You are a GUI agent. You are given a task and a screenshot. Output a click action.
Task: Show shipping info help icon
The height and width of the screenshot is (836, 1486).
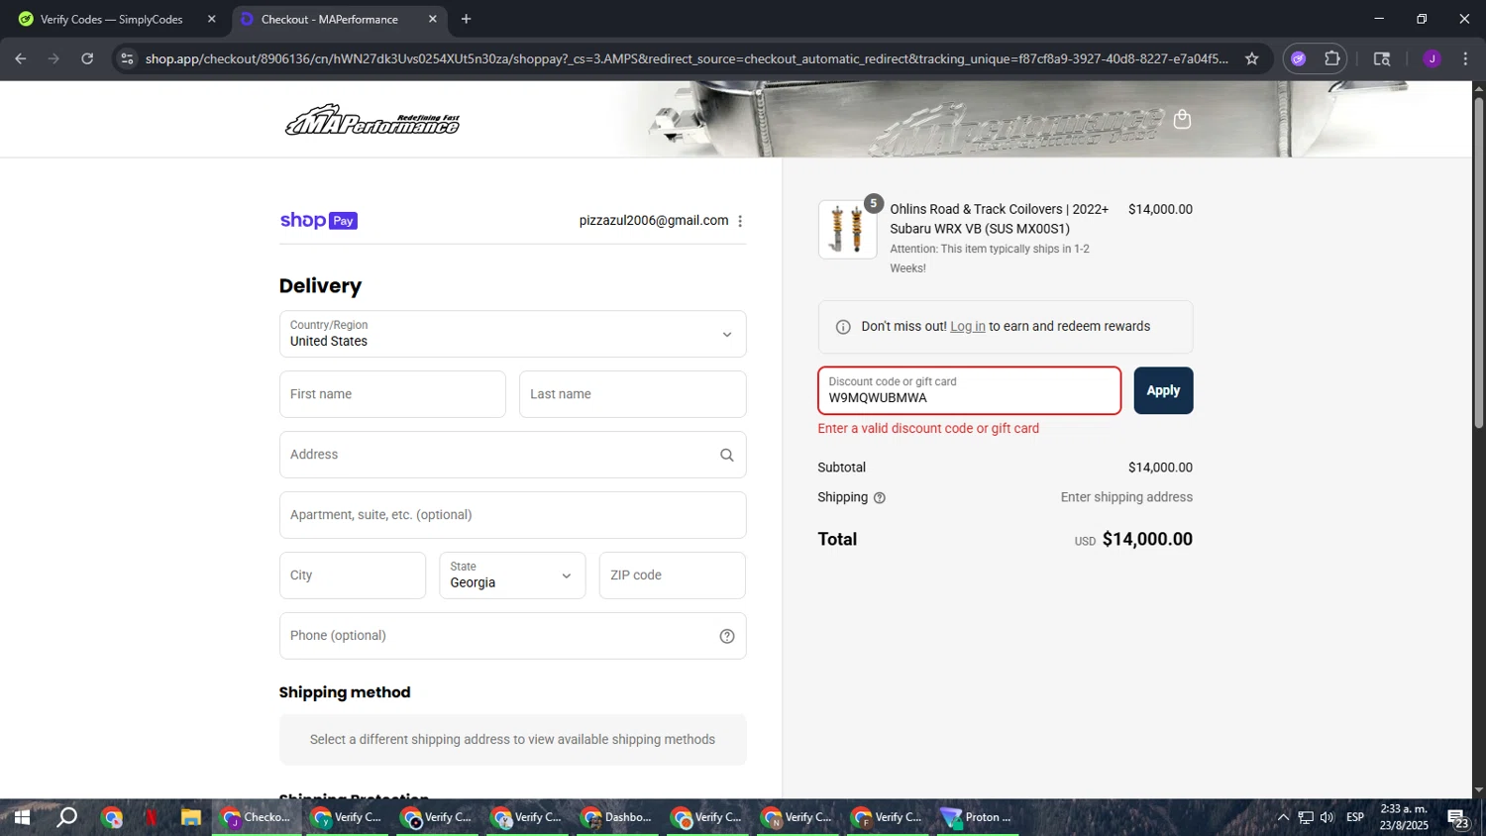point(880,498)
